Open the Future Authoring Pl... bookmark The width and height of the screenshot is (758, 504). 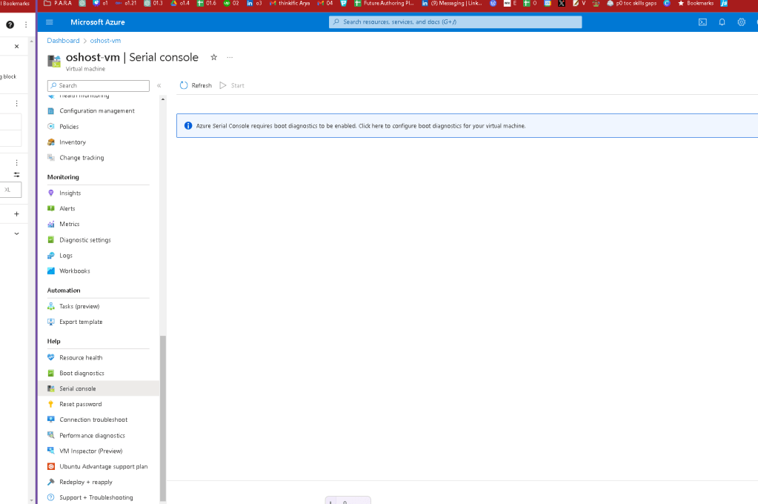tap(385, 4)
